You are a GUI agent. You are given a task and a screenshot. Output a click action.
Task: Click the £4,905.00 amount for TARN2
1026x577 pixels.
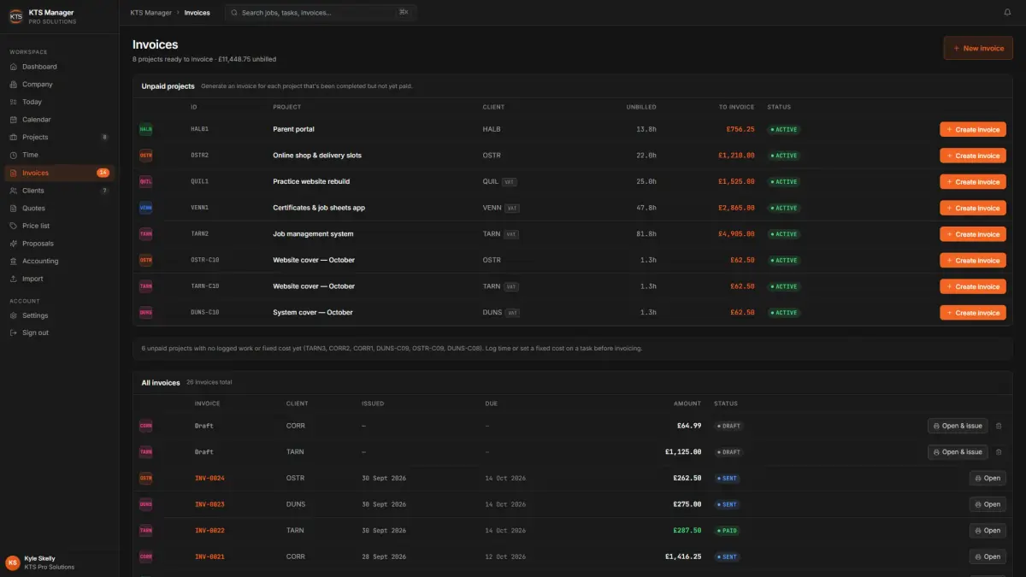(x=735, y=234)
